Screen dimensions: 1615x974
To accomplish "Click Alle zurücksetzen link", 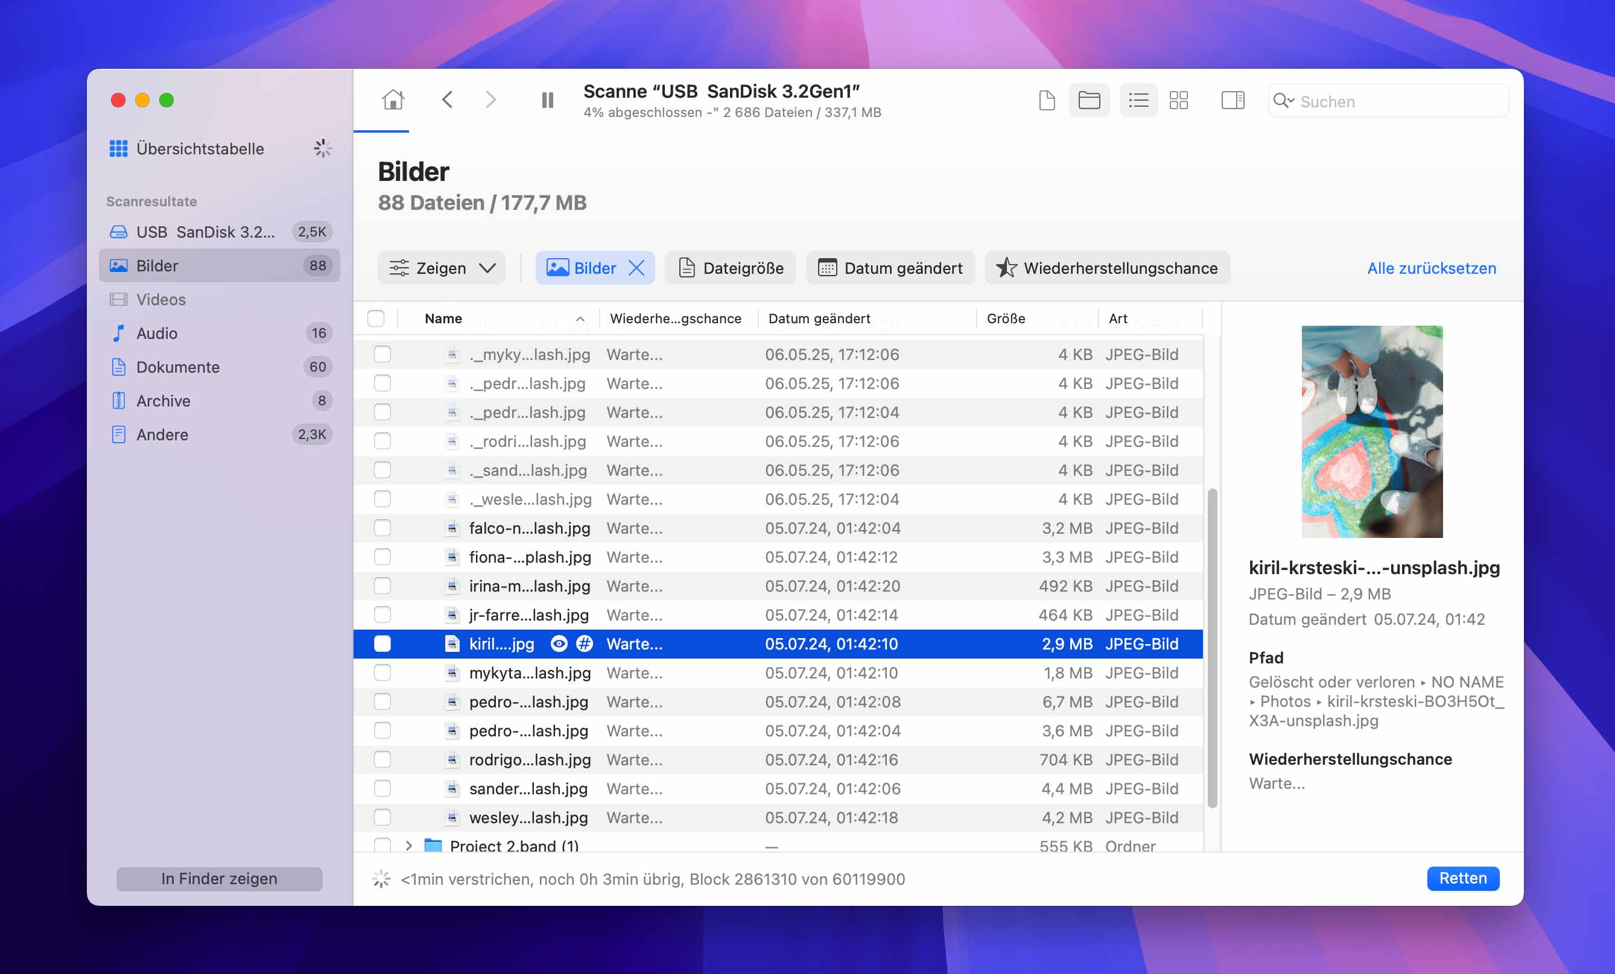I will point(1432,268).
